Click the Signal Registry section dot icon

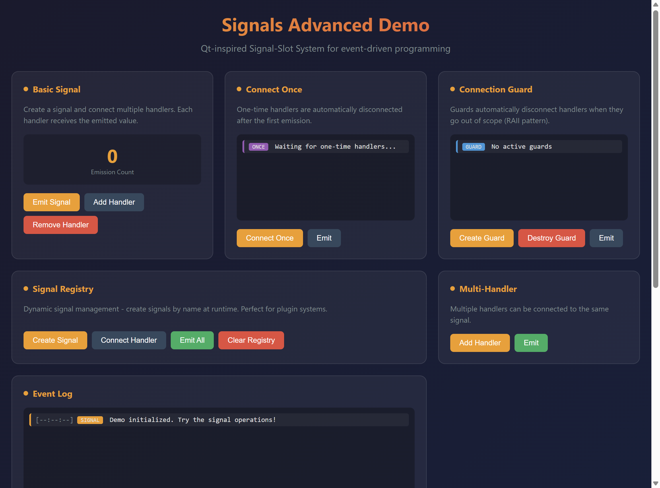coord(26,289)
